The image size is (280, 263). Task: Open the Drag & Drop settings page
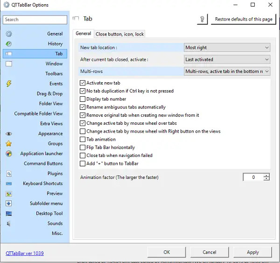[35, 94]
